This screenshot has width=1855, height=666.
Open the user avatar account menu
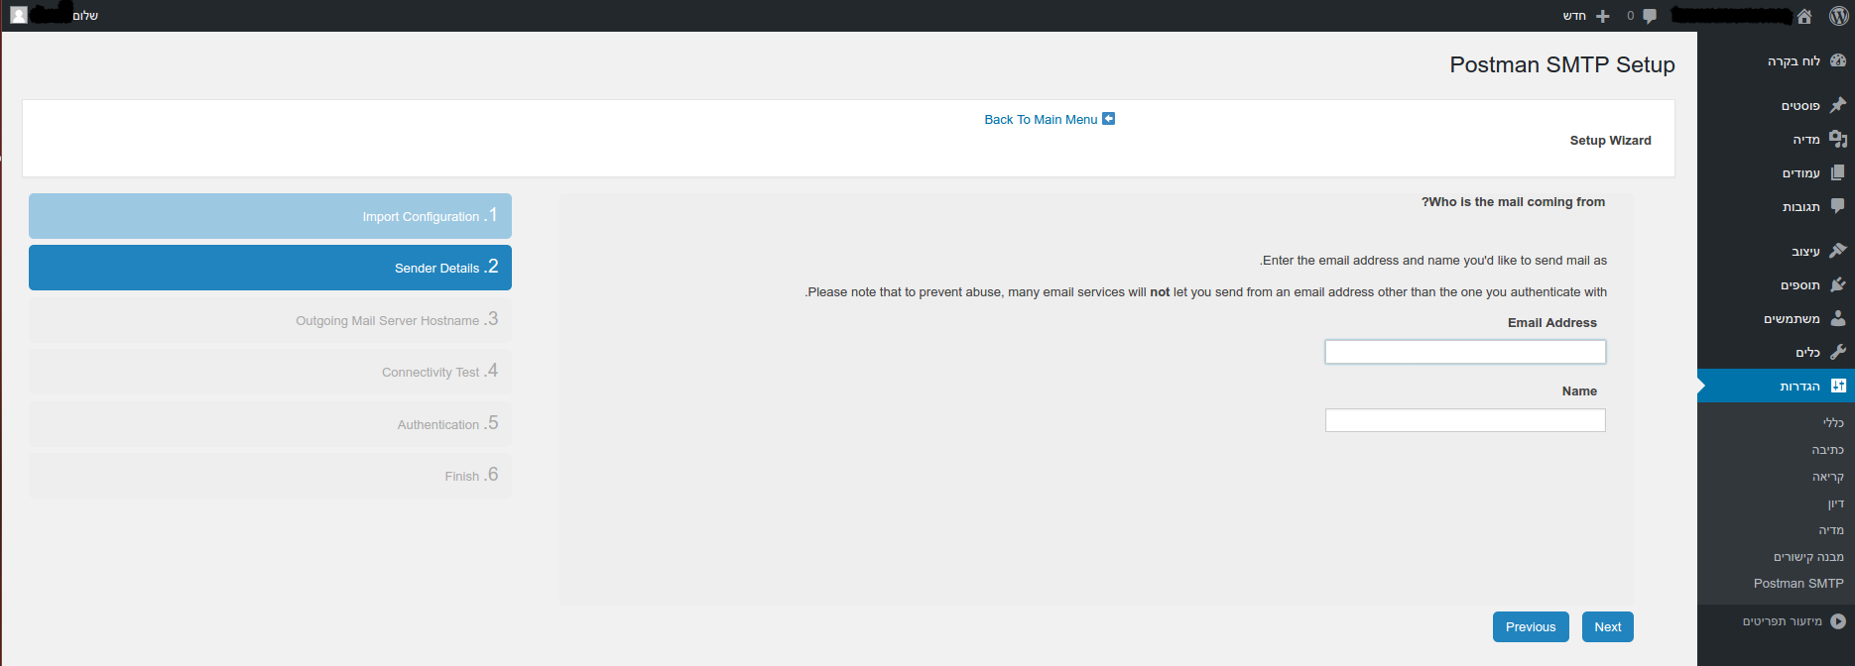coord(19,16)
